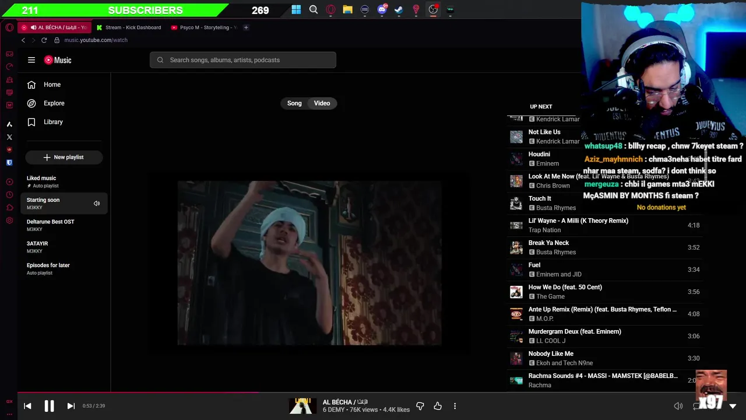The height and width of the screenshot is (420, 746).
Task: Open the Episodes for later playlist
Action: 64,268
